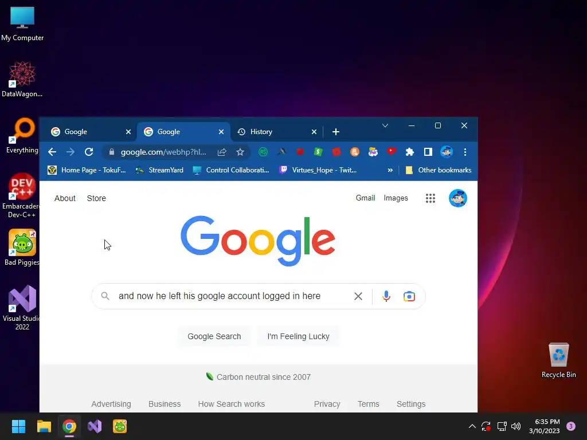Select the Everything desktop shortcut
The height and width of the screenshot is (440, 587).
[22, 136]
